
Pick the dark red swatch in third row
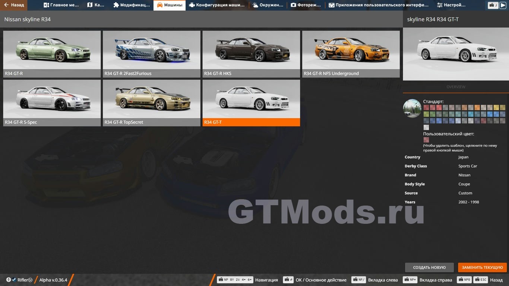[484, 121]
